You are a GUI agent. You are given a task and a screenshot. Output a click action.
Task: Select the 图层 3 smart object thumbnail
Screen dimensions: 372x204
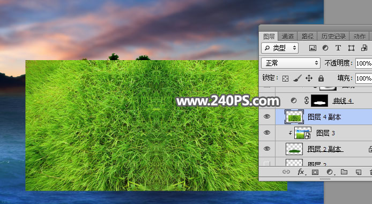tap(303, 133)
